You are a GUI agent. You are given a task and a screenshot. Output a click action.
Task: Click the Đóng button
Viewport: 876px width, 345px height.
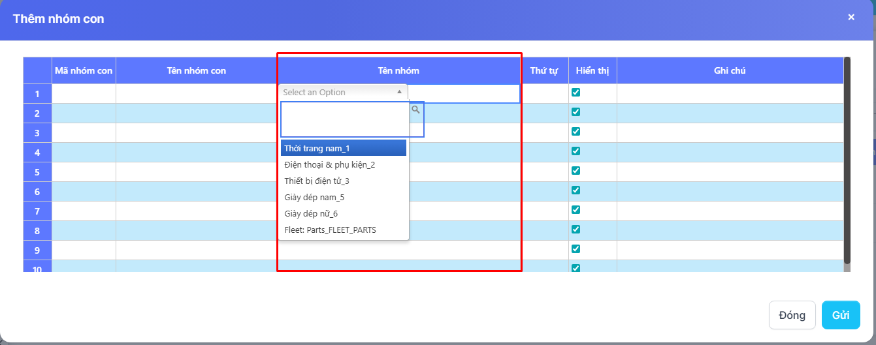792,316
